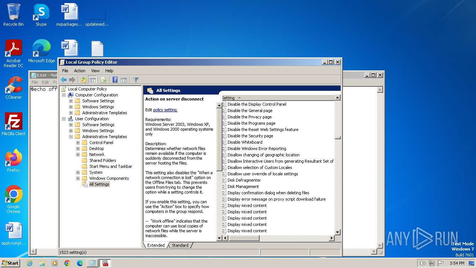Open Google Chrome desktop shortcut
This screenshot has width=476, height=268.
[x=13, y=200]
